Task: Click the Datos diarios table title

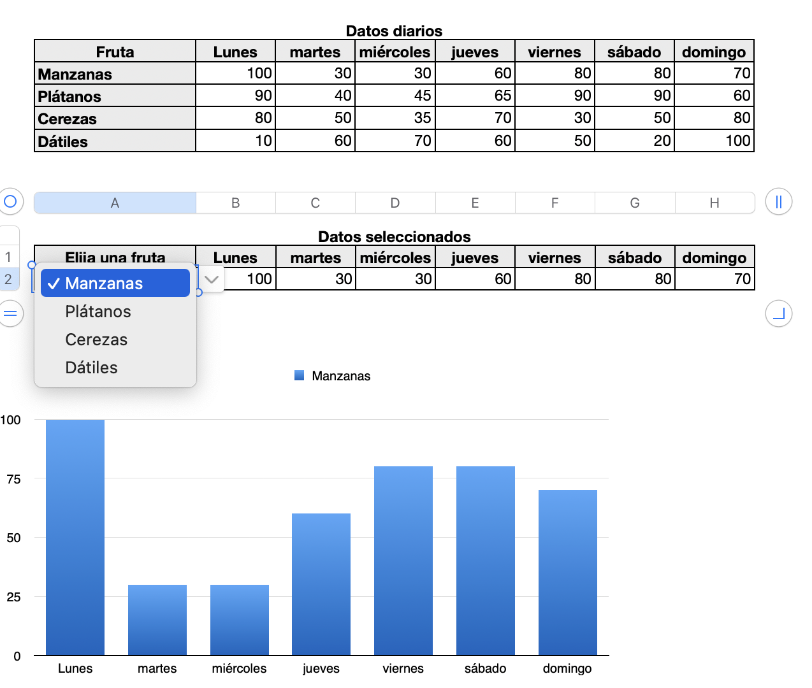Action: pyautogui.click(x=394, y=31)
